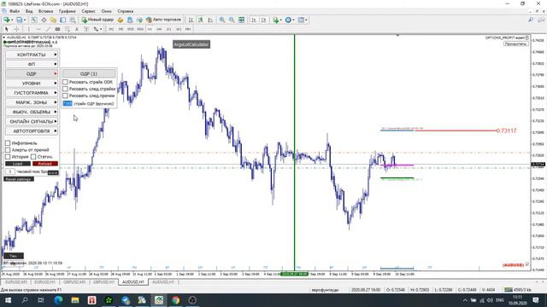The image size is (547, 307).
Task: Expand the ФЬЮЧ. ОБЪЕМЫ section
Action: click(x=32, y=112)
